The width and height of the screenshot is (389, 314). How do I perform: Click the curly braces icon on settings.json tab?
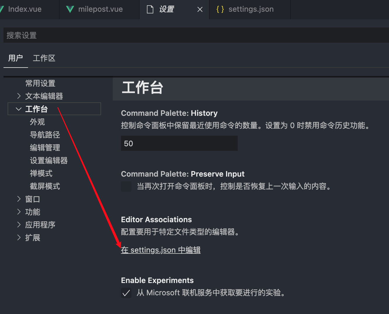220,9
